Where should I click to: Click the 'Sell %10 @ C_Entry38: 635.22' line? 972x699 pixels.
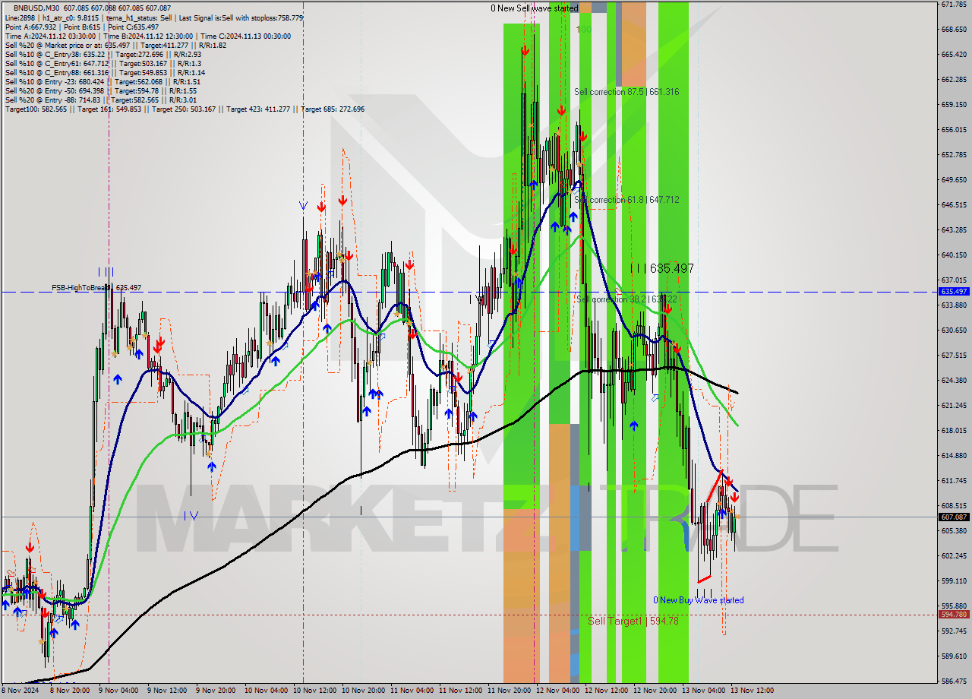pos(103,55)
